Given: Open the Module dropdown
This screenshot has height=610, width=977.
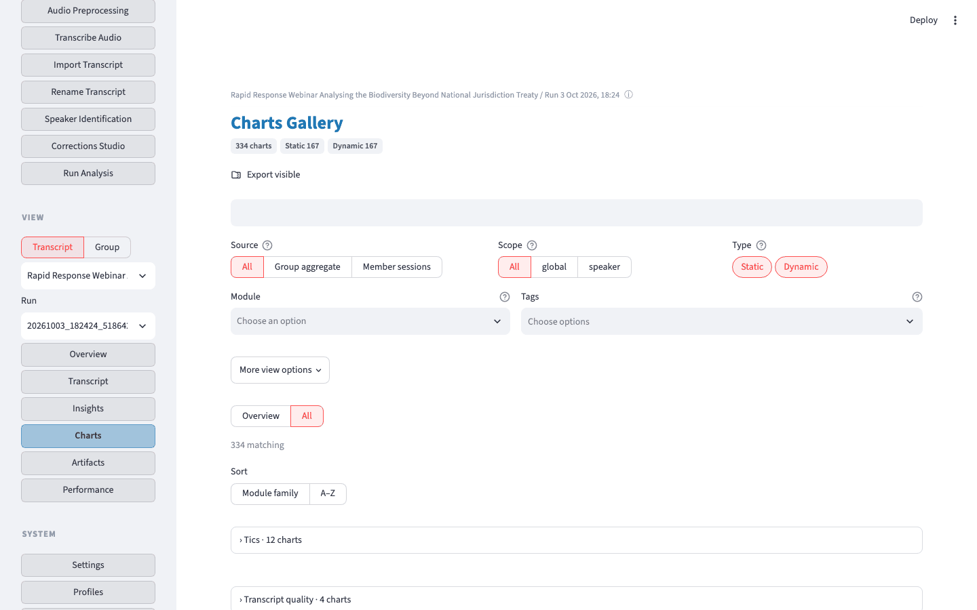Looking at the screenshot, I should [370, 321].
